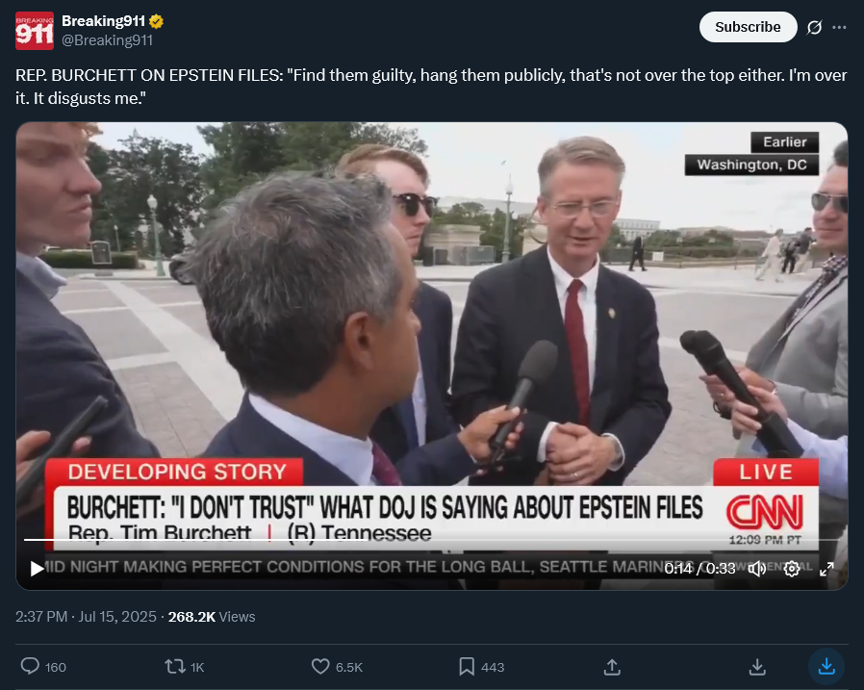The width and height of the screenshot is (864, 690).
Task: Click the share upload icon
Action: [612, 667]
